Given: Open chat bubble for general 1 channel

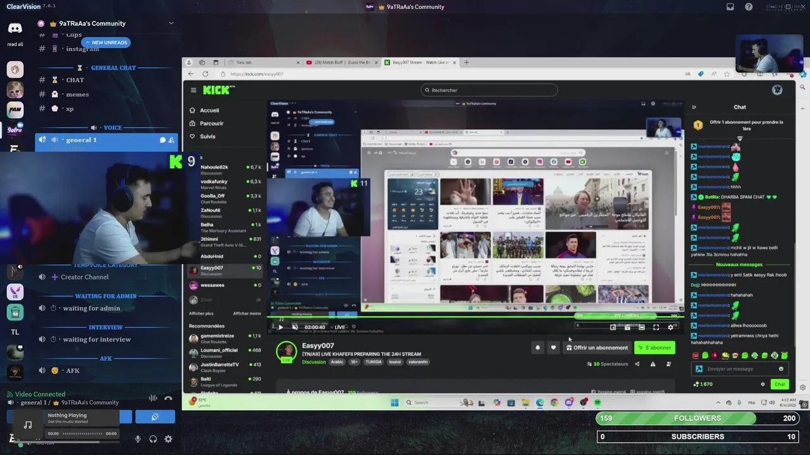Looking at the screenshot, I should [163, 140].
